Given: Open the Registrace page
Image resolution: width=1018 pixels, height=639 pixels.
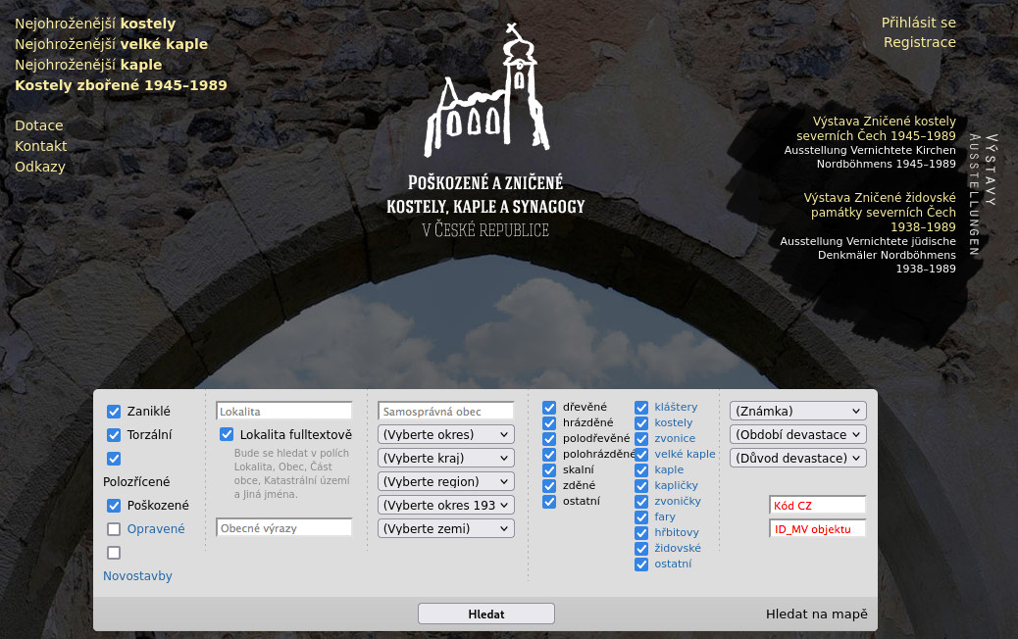Looking at the screenshot, I should point(920,42).
